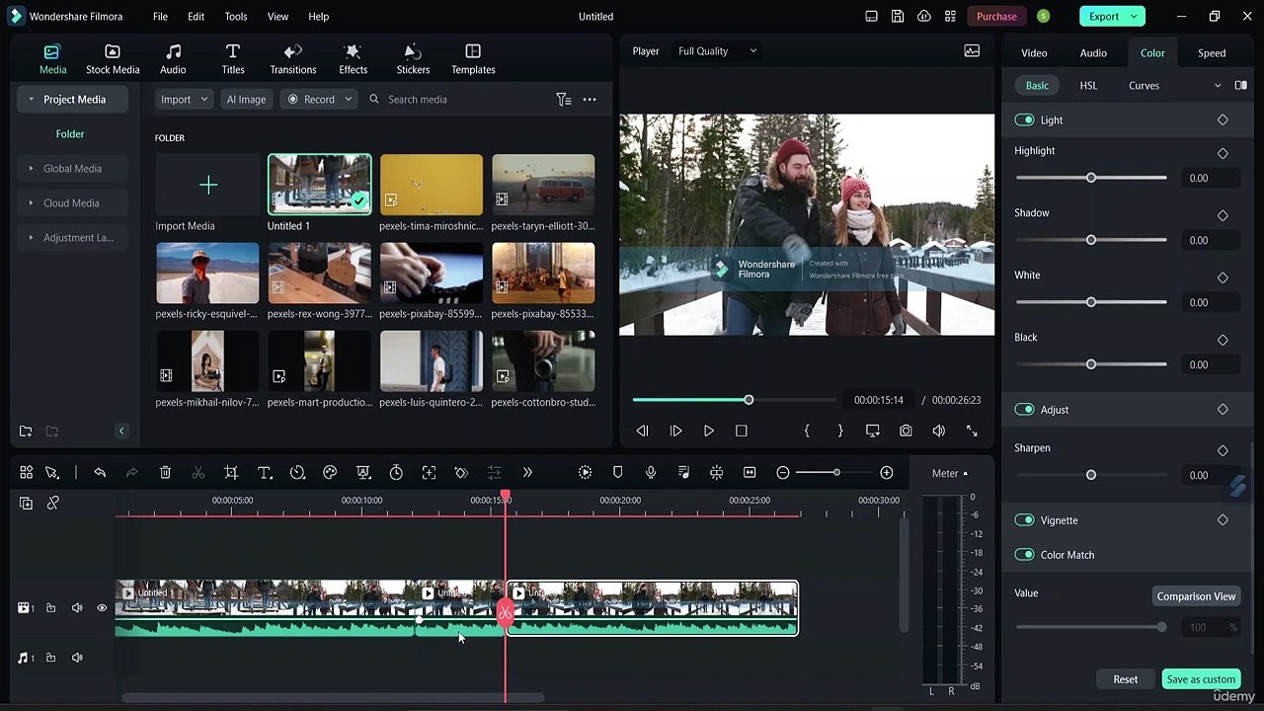This screenshot has height=711, width=1264.
Task: Step back one frame in the player
Action: 642,431
